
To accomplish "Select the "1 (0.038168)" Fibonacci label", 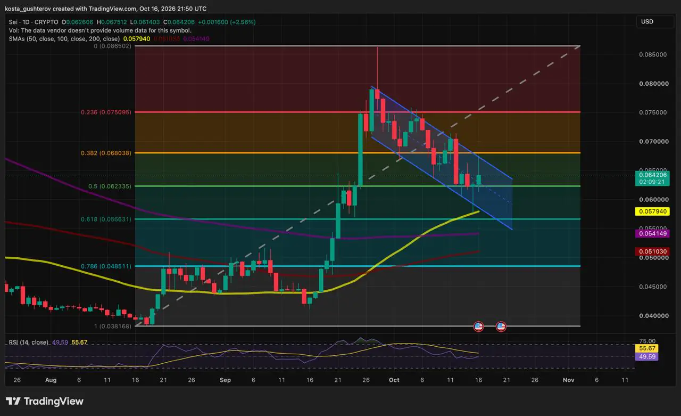I will pyautogui.click(x=112, y=326).
